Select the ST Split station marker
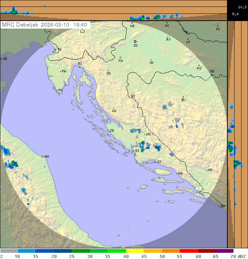Screen dimensions: 248x259 [x=155, y=162]
